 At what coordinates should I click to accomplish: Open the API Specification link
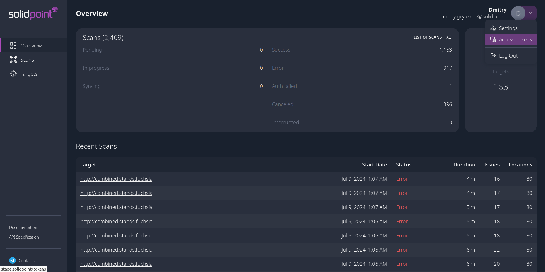coord(24,237)
